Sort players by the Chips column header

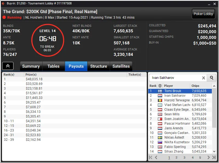click(x=195, y=86)
